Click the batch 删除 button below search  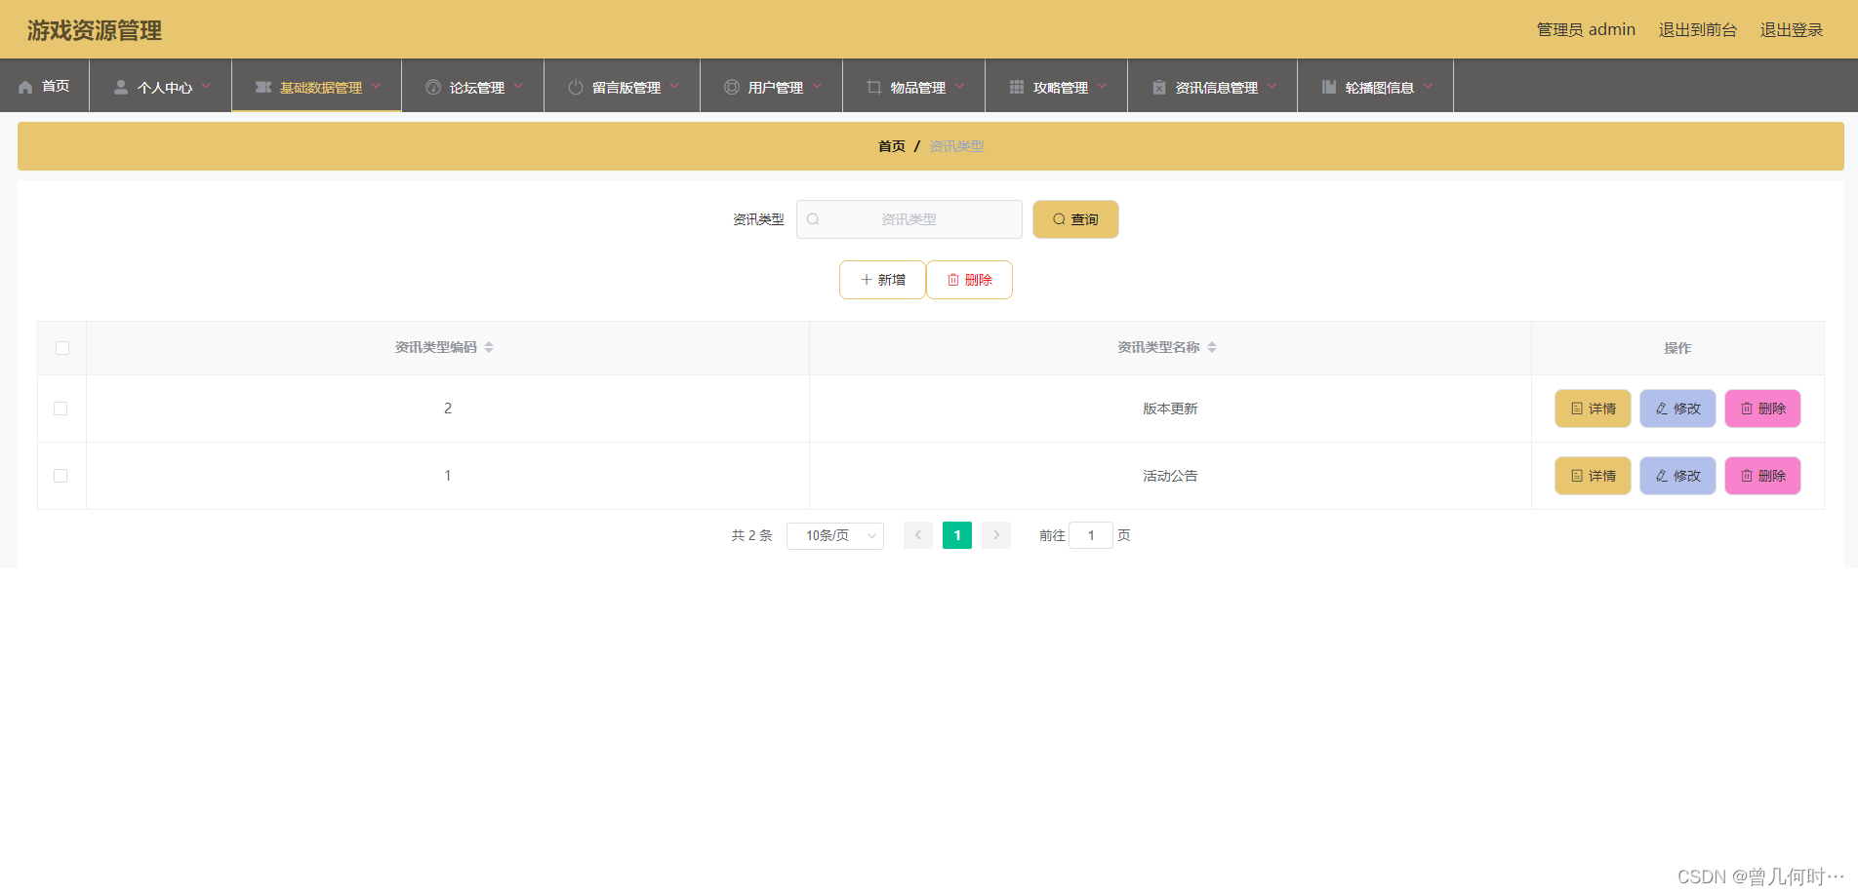(969, 280)
